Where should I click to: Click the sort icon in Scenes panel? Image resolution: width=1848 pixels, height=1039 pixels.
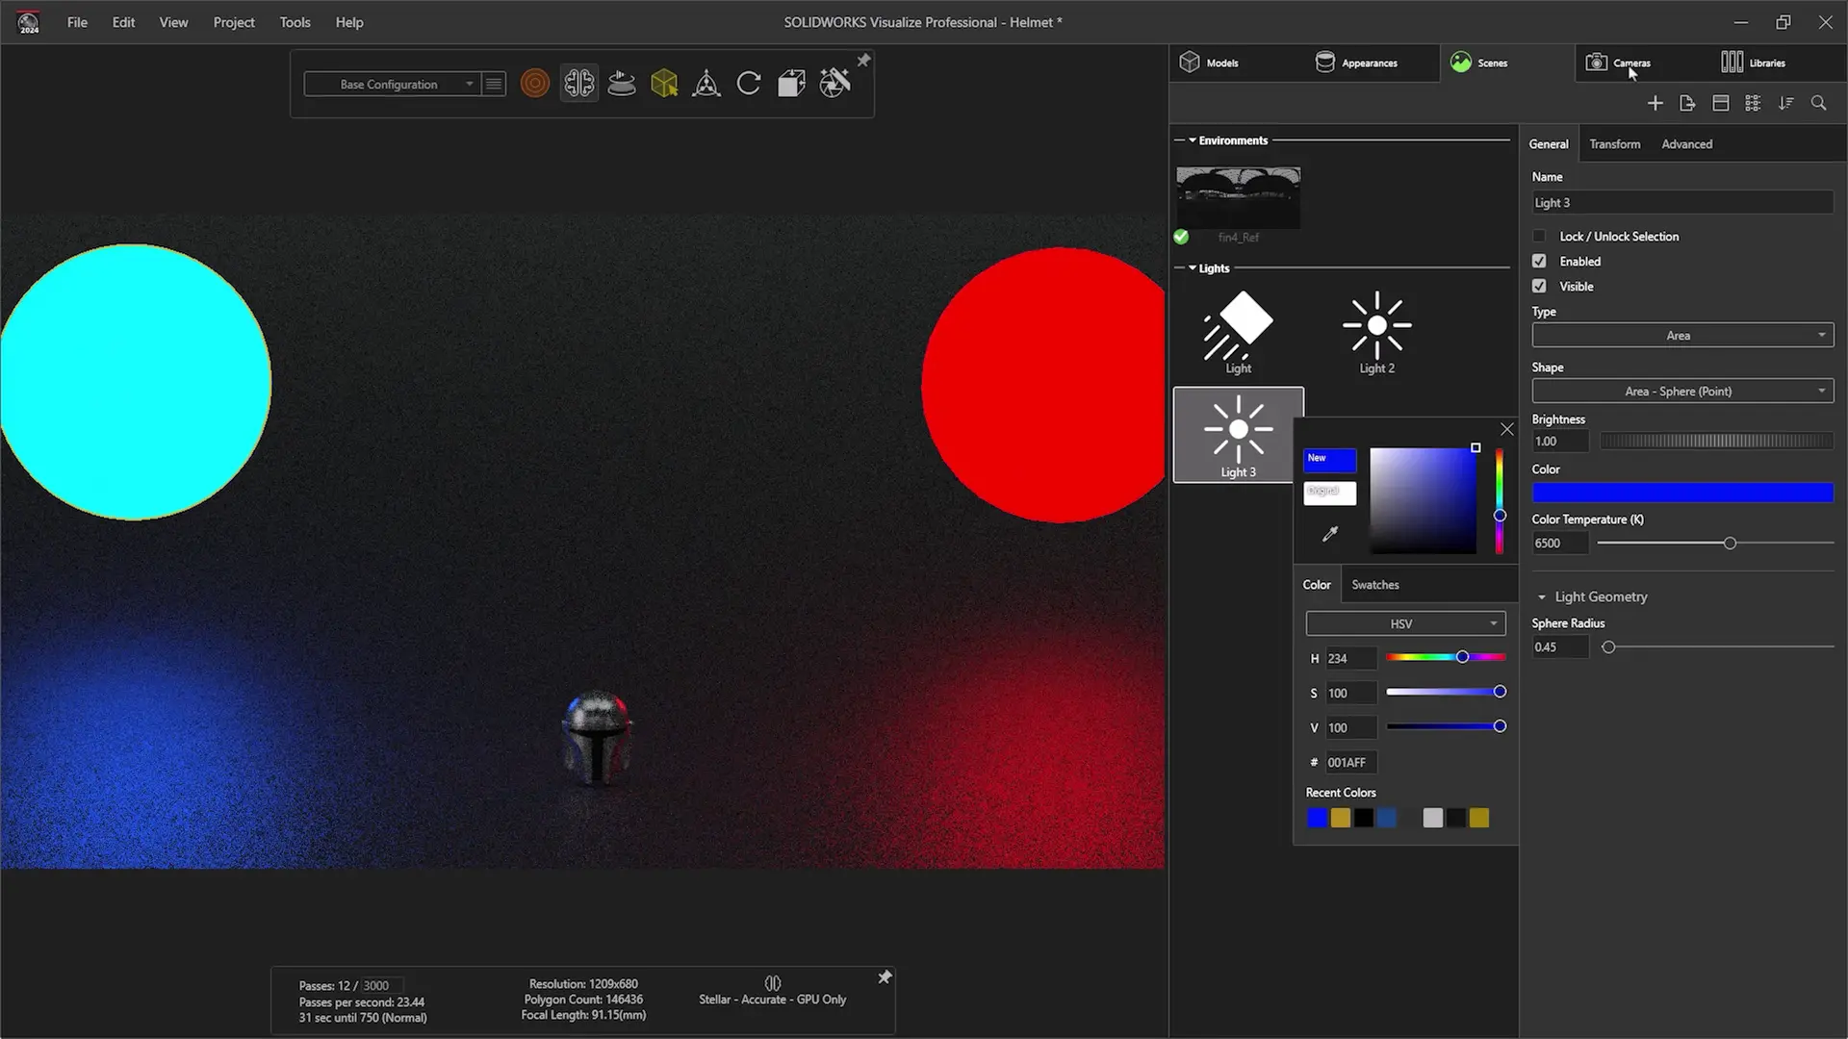point(1786,103)
